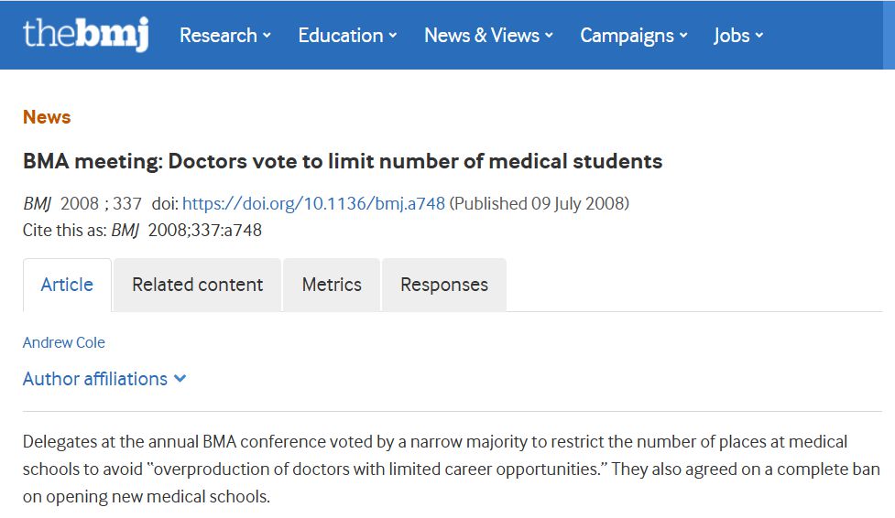Viewport: 895px width, 518px height.
Task: Click the BMJ logo
Action: (85, 35)
